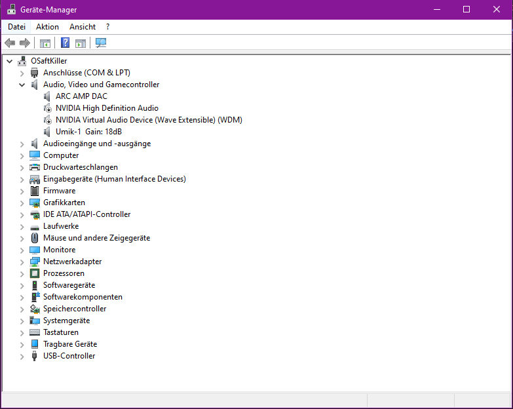Click the Forward arrow toolbar icon

[25, 43]
